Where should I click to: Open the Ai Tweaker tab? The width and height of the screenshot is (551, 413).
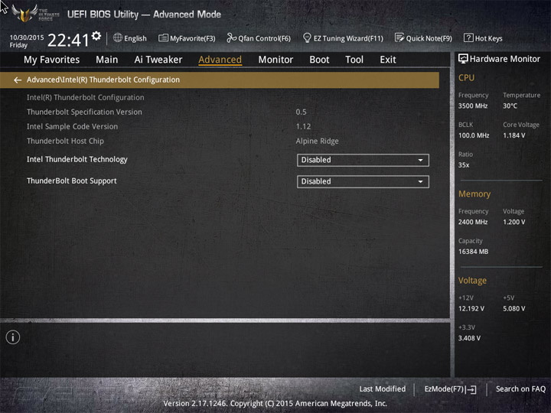coord(158,60)
